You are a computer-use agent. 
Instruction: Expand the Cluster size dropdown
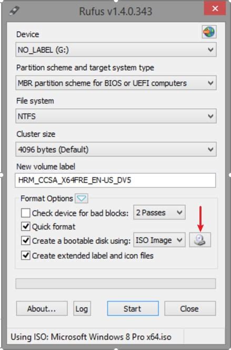click(x=116, y=149)
